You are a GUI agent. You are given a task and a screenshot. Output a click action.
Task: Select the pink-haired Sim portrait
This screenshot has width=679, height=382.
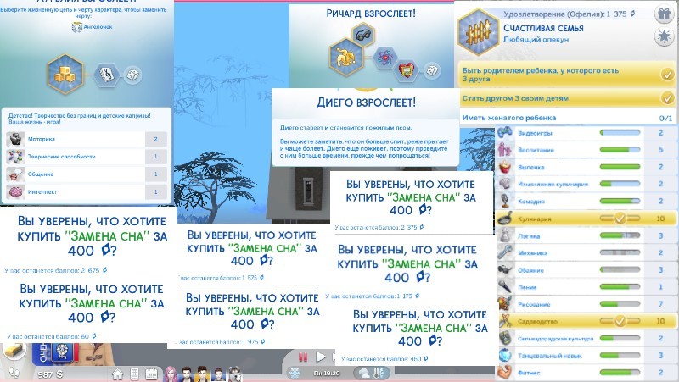(x=171, y=374)
